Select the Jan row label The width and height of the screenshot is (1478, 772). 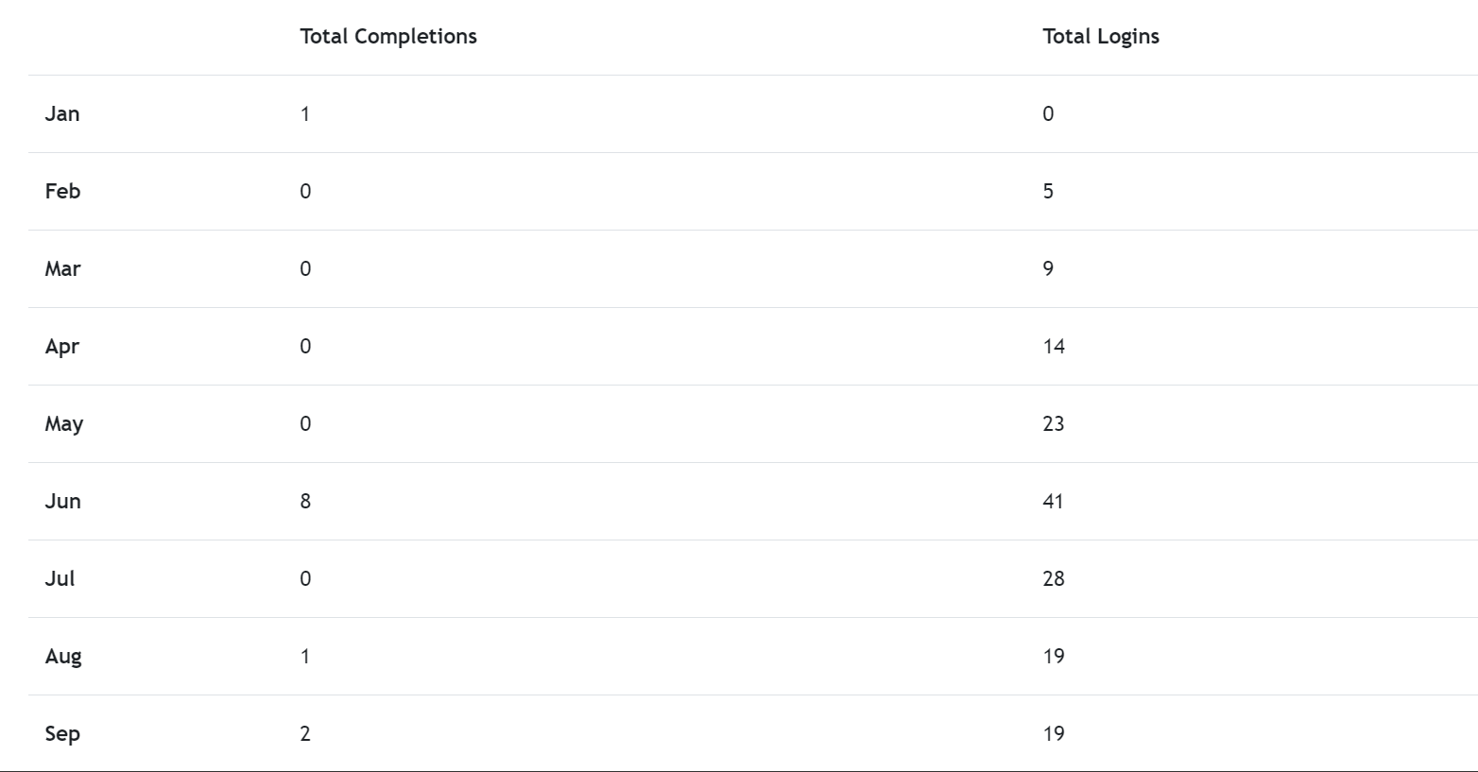(x=62, y=113)
